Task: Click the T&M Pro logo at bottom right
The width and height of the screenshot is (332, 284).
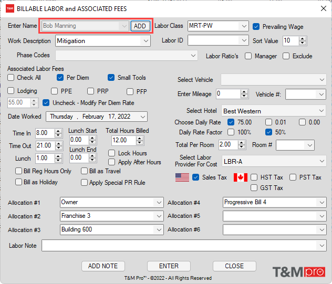Action: 298,271
